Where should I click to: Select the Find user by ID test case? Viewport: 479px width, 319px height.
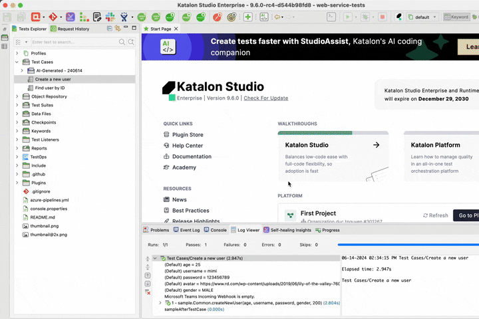(x=50, y=88)
